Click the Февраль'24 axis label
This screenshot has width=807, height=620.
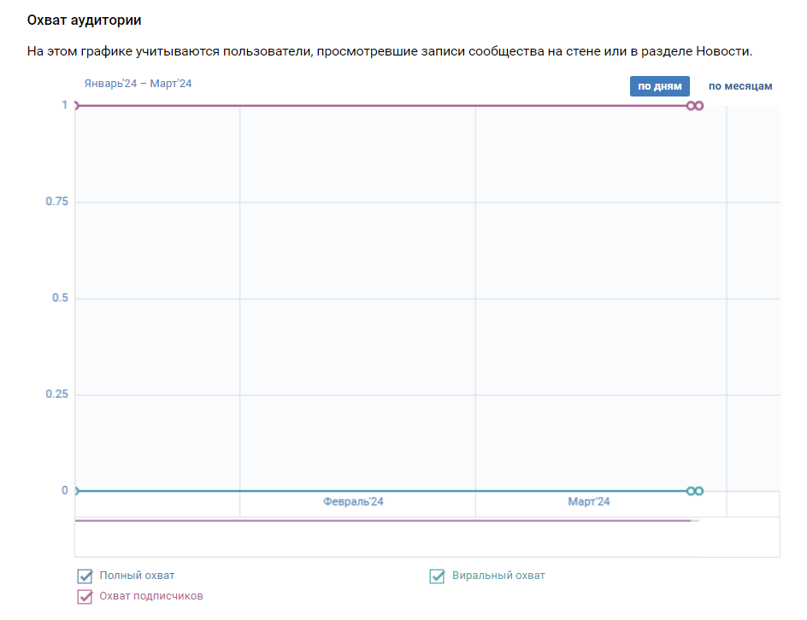click(x=353, y=502)
